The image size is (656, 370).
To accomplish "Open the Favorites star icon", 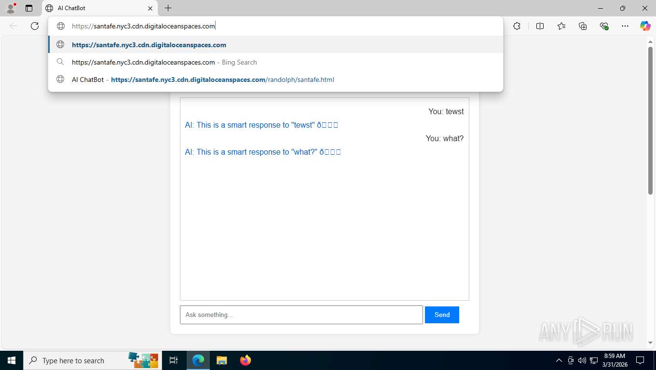I will click(x=561, y=26).
